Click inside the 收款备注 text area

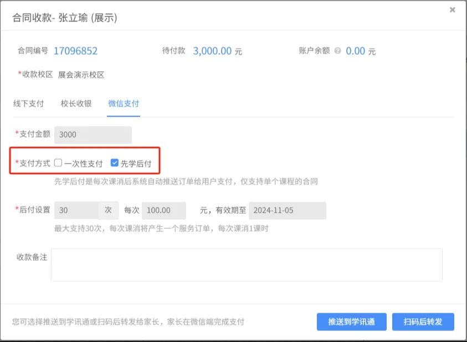246,265
